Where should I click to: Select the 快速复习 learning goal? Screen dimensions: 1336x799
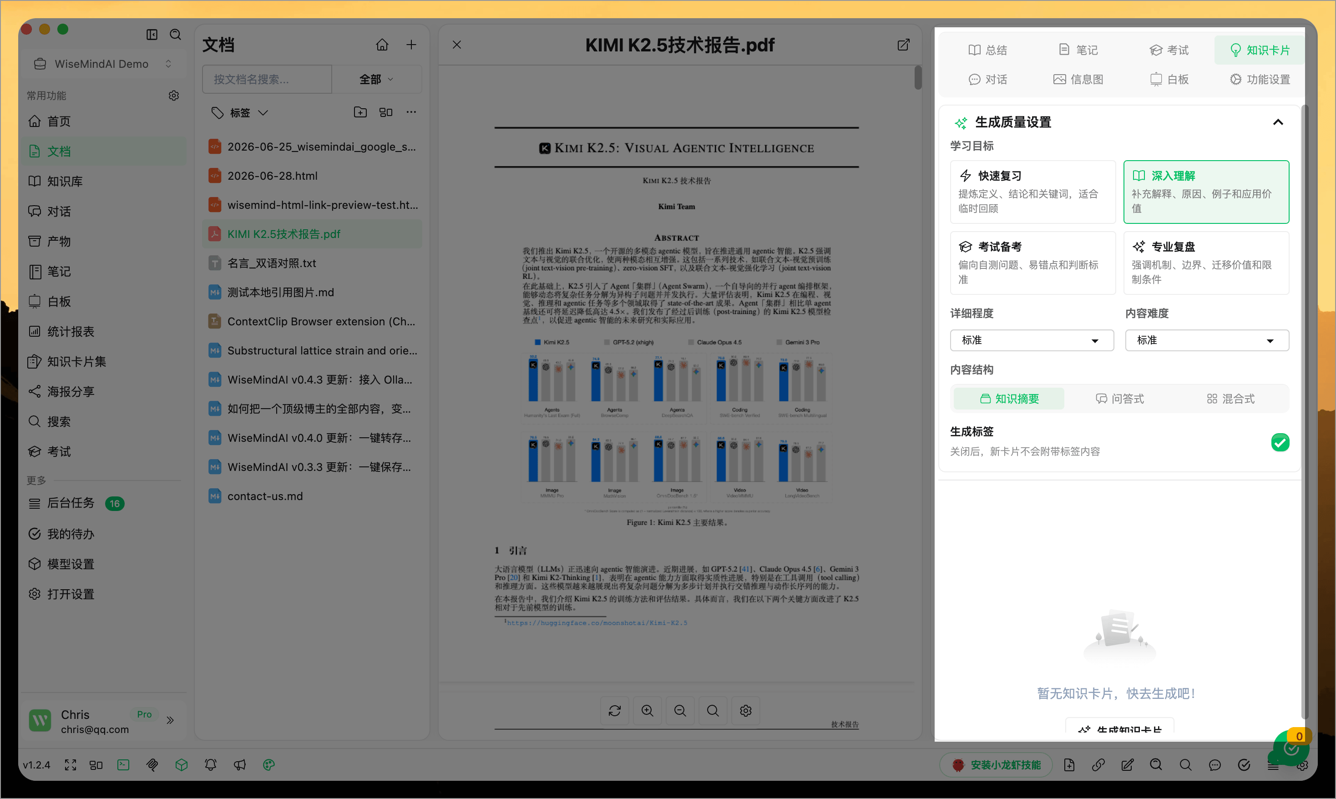(1033, 192)
